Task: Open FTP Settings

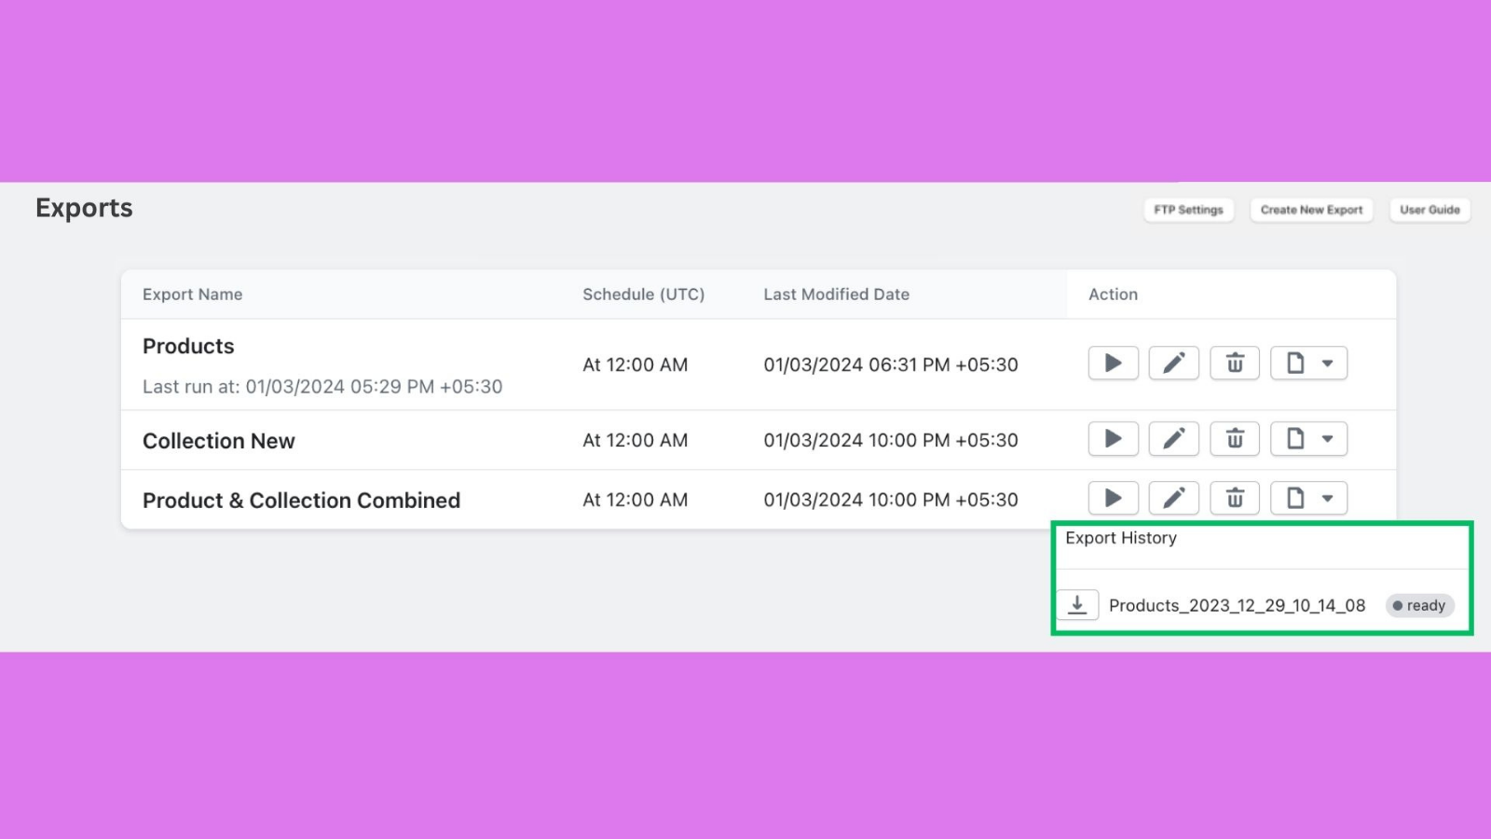Action: point(1188,210)
